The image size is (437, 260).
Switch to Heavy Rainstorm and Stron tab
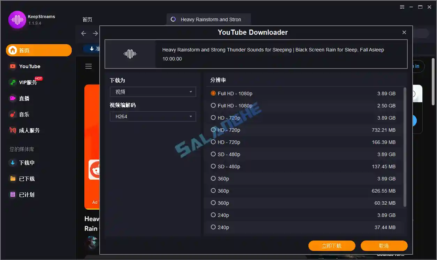pyautogui.click(x=209, y=19)
